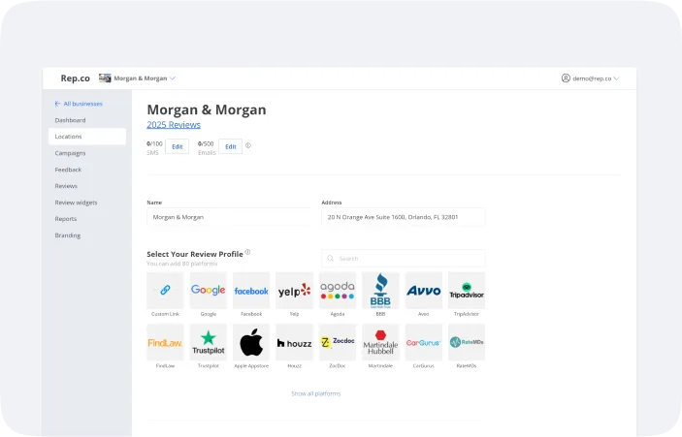682x437 pixels.
Task: Pick the Avvo platform tile
Action: pos(424,290)
